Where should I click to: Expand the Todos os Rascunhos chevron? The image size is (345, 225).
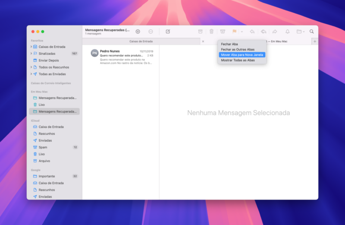(31, 67)
